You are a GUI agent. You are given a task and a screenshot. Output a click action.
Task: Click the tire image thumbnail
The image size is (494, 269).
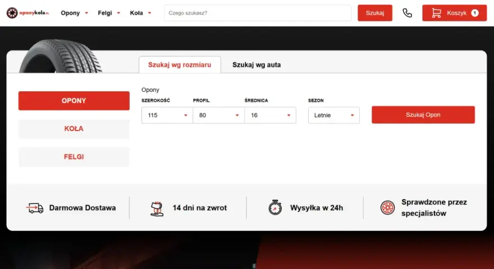point(61,56)
